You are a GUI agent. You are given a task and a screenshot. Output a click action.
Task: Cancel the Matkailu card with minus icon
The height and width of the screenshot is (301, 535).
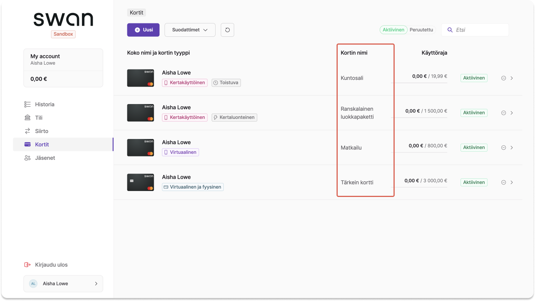pos(503,148)
